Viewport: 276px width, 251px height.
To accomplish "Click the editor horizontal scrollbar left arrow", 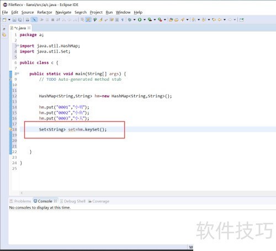I will [x=22, y=193].
